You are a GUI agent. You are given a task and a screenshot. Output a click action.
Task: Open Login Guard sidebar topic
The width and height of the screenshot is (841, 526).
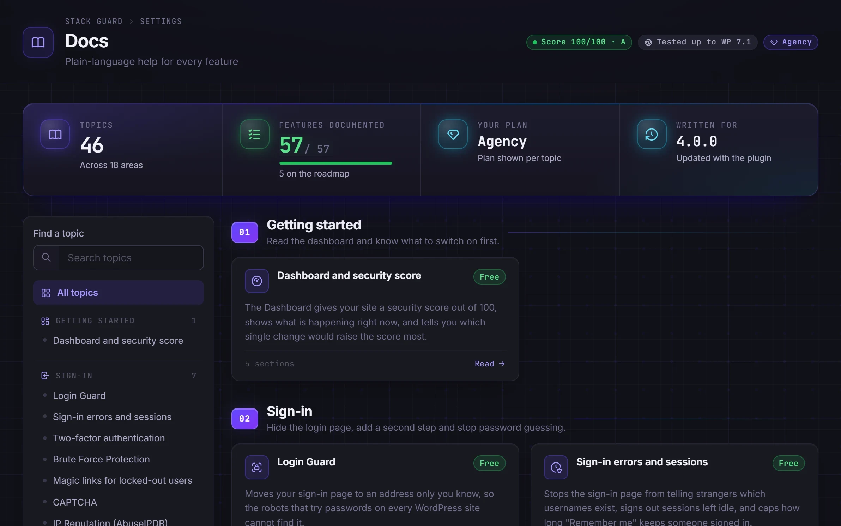79,396
